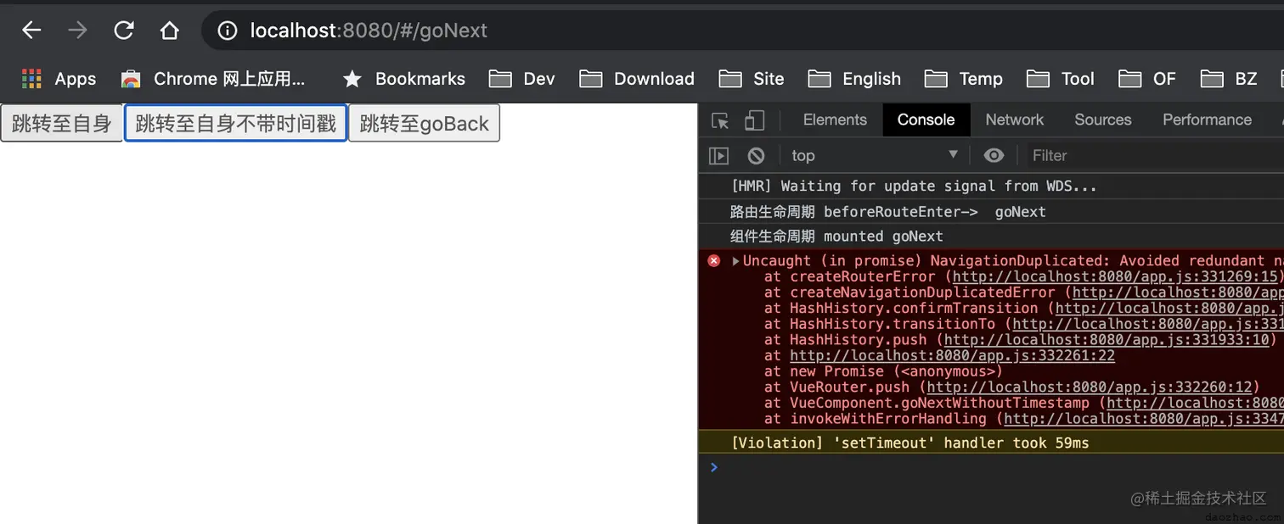Go back with the browser back arrow
This screenshot has width=1284, height=524.
pyautogui.click(x=31, y=31)
